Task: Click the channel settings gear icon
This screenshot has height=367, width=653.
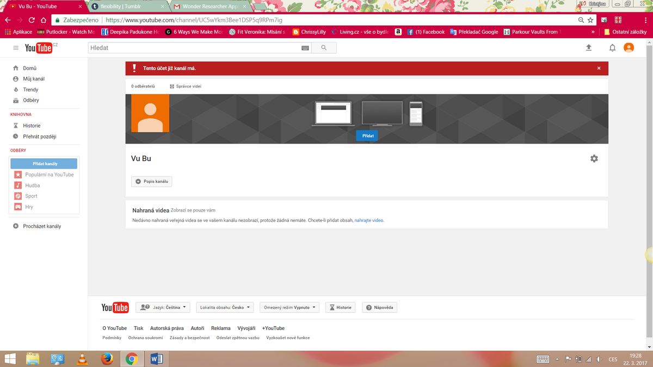Action: click(594, 158)
